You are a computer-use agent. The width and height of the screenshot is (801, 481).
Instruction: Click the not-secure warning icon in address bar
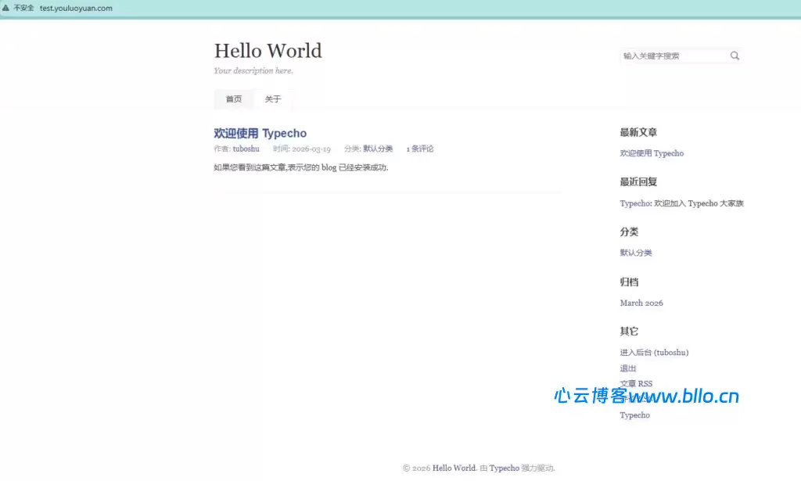[x=6, y=8]
